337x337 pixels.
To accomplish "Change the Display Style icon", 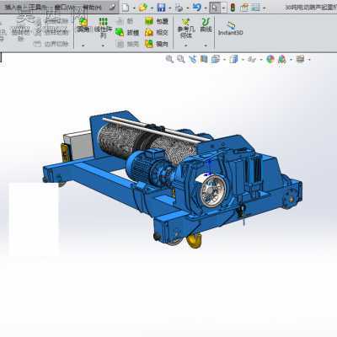I will coord(233,59).
